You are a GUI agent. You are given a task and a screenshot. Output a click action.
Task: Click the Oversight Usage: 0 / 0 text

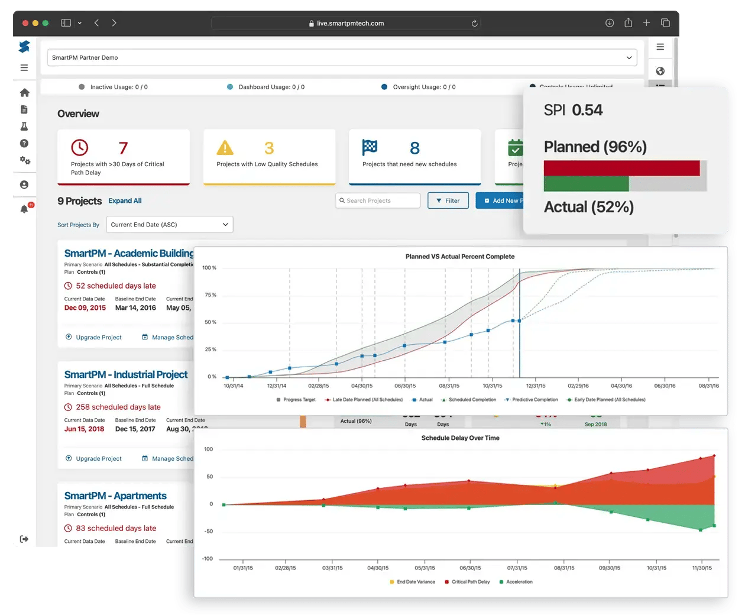424,87
